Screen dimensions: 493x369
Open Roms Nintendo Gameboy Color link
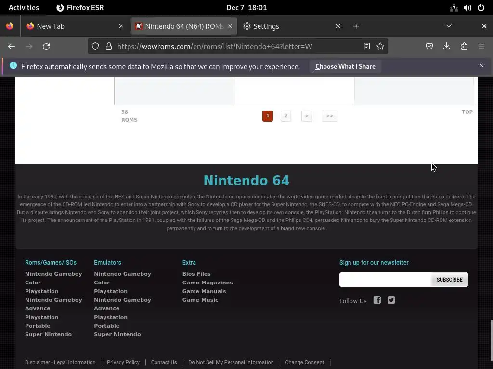click(x=53, y=278)
